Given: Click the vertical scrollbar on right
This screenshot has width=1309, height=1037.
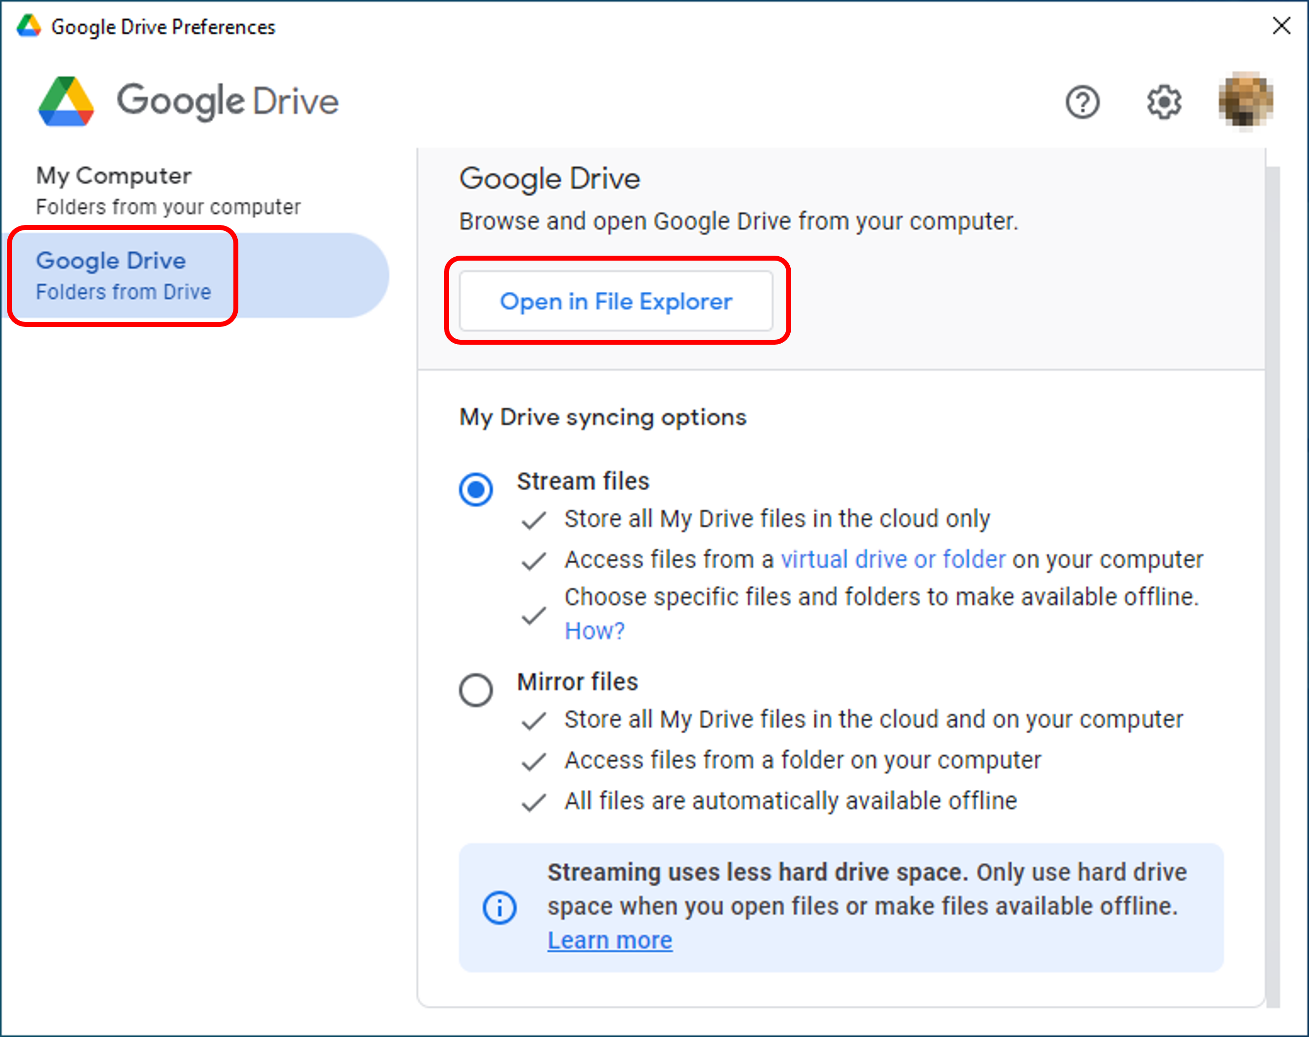Looking at the screenshot, I should click(x=1272, y=586).
